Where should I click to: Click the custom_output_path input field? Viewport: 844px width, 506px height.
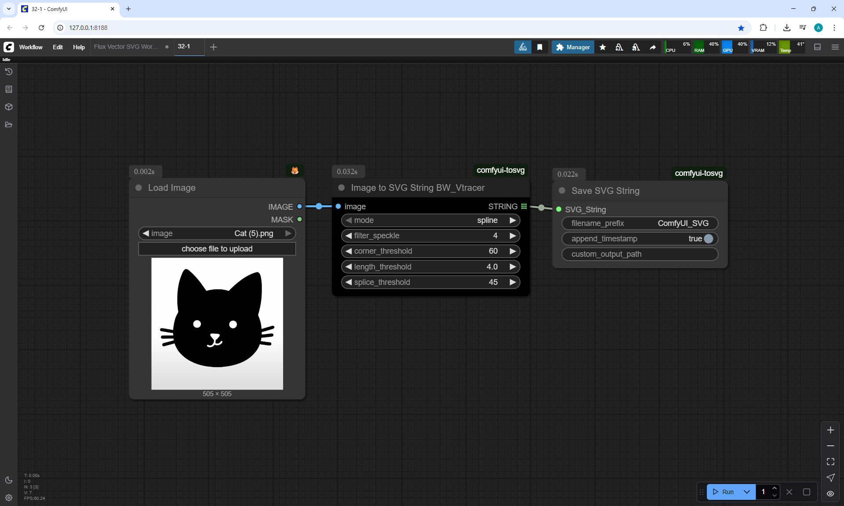tap(640, 254)
